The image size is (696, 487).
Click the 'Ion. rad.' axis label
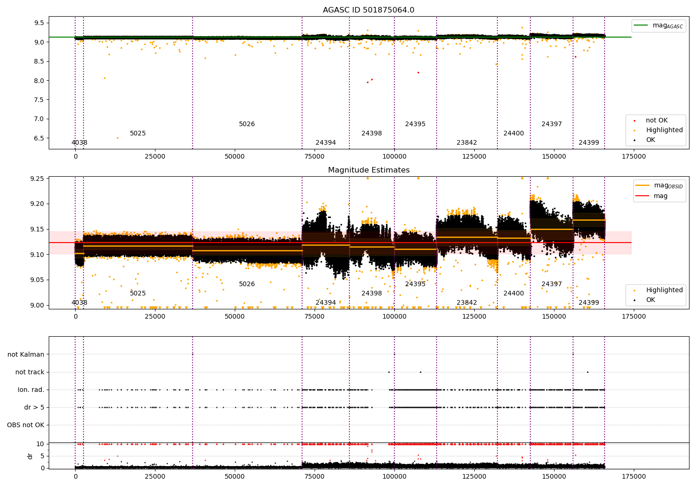(31, 390)
